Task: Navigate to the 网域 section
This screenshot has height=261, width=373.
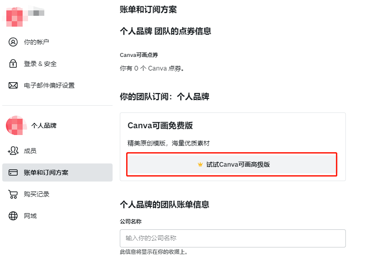Action: pyautogui.click(x=30, y=216)
